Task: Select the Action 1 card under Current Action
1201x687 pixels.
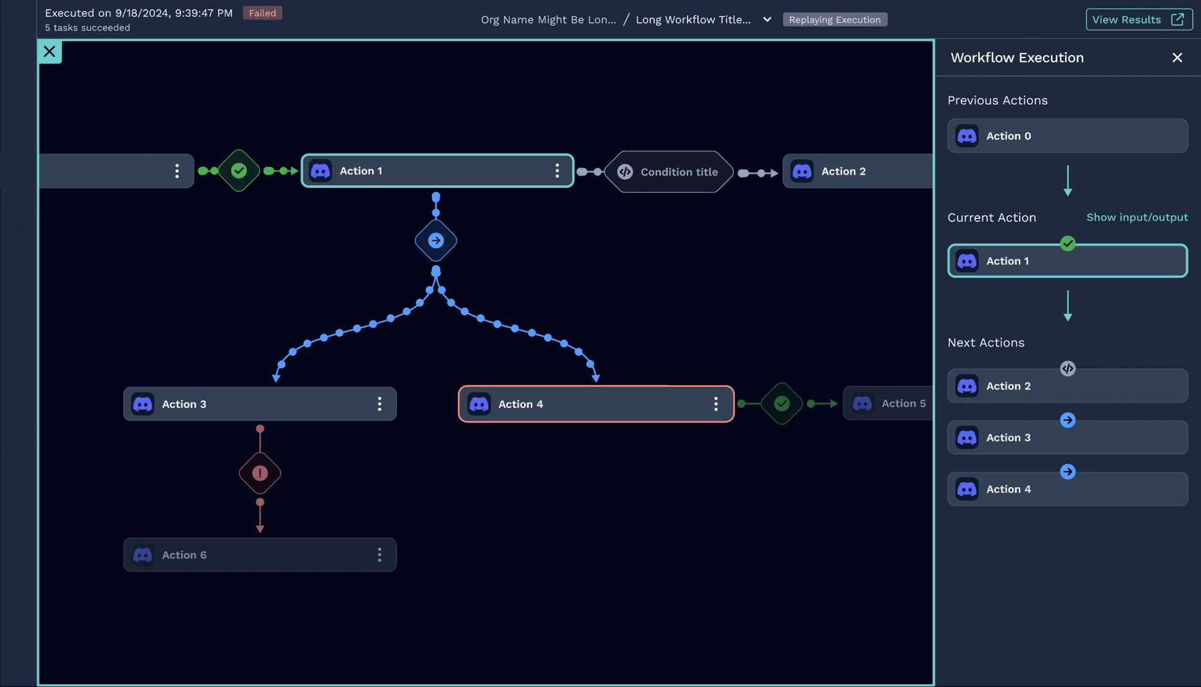Action: click(1067, 260)
